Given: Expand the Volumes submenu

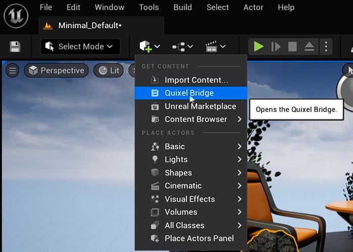Looking at the screenshot, I should coord(191,212).
